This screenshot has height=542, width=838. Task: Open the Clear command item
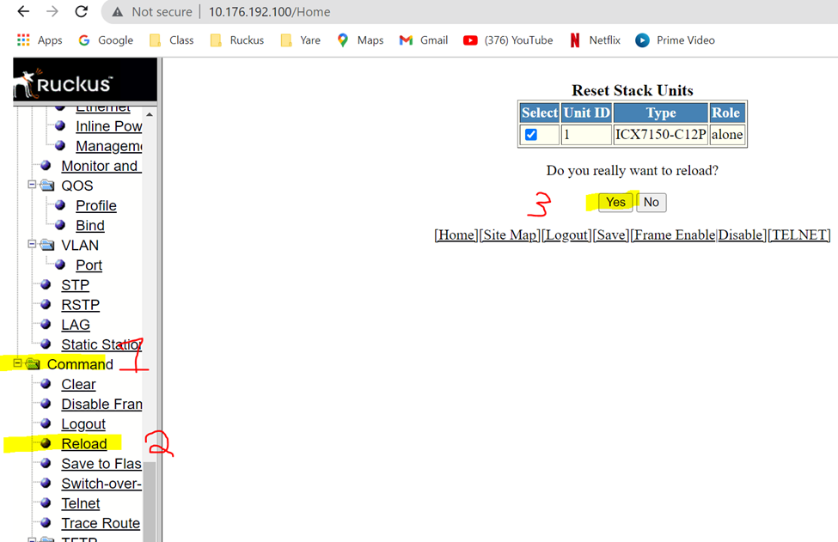click(x=78, y=385)
